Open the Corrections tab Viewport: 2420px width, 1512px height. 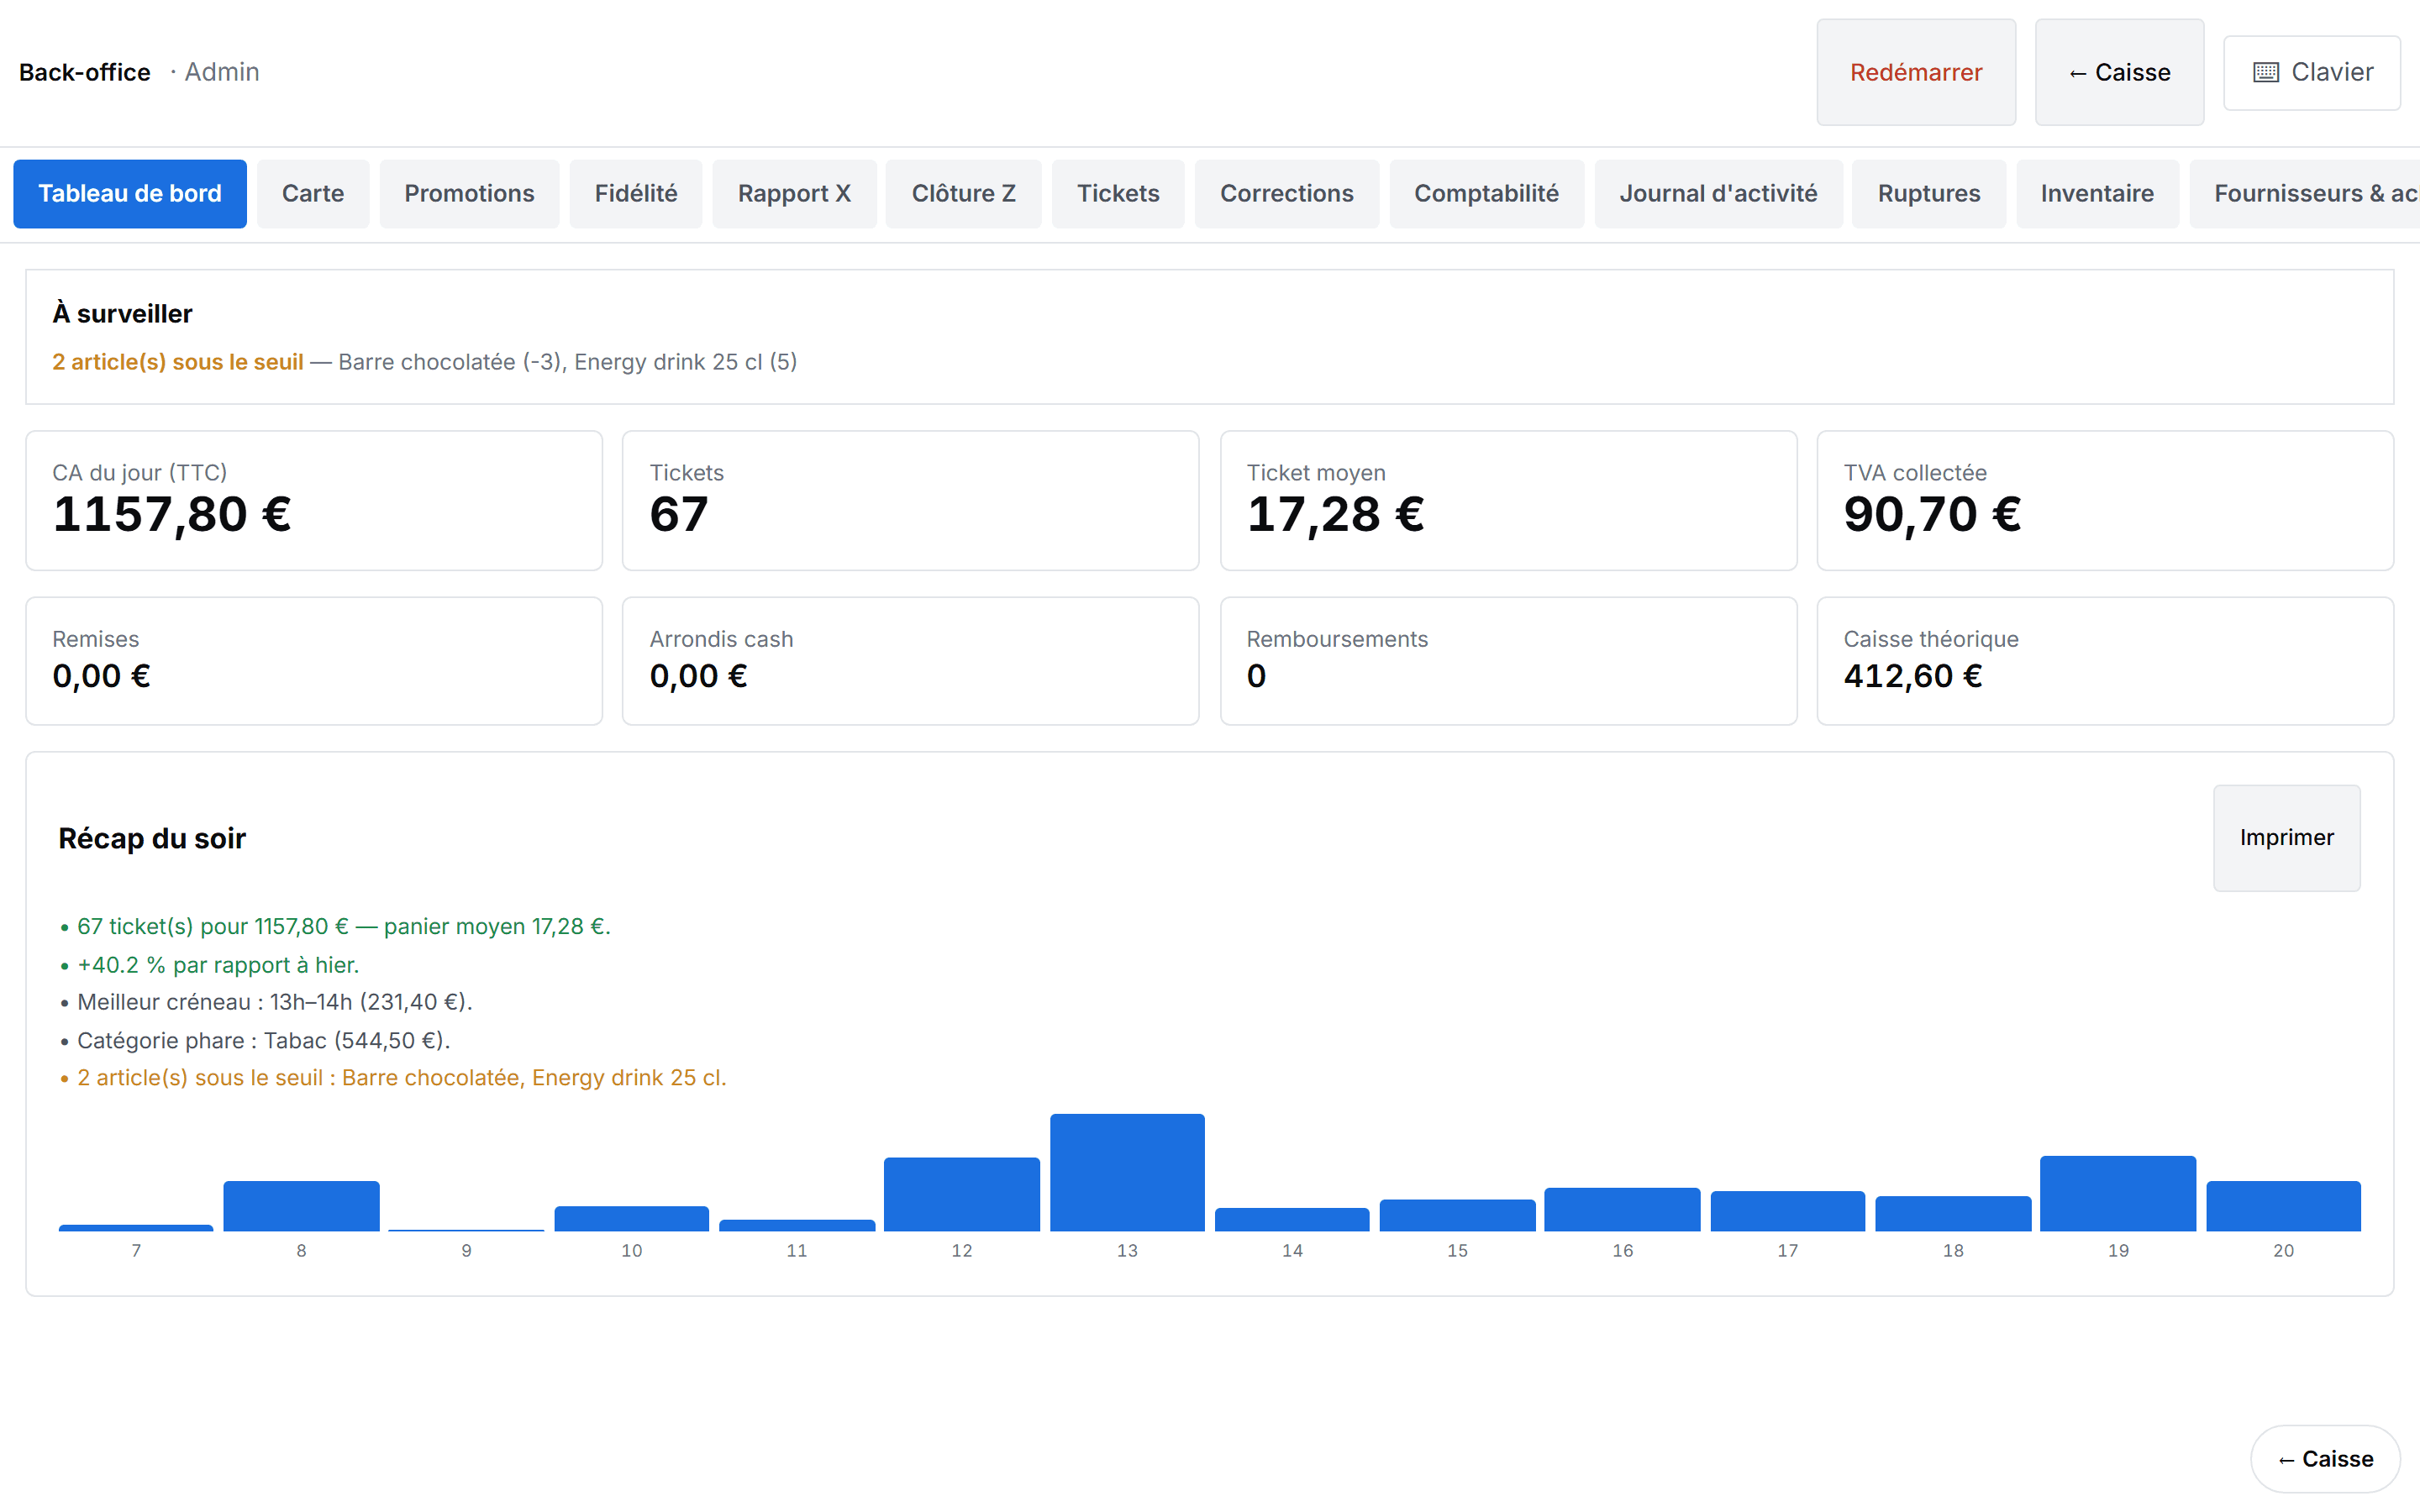click(x=1286, y=194)
